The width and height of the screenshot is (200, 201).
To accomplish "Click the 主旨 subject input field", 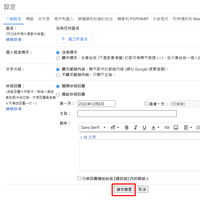I will pyautogui.click(x=127, y=114).
